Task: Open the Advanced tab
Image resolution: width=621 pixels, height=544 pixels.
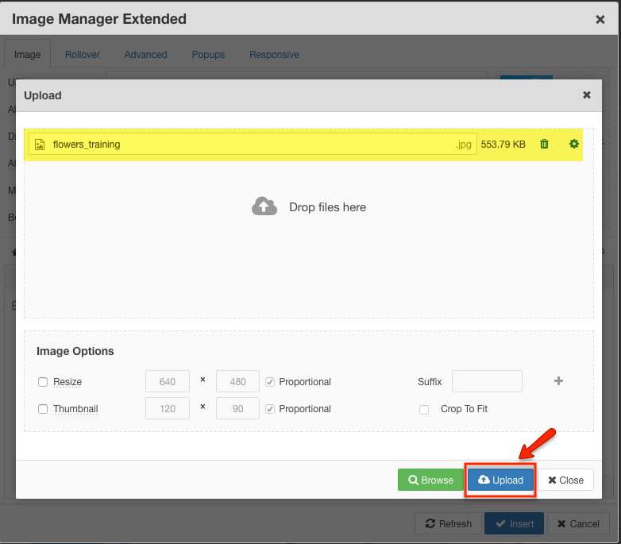Action: (x=145, y=55)
